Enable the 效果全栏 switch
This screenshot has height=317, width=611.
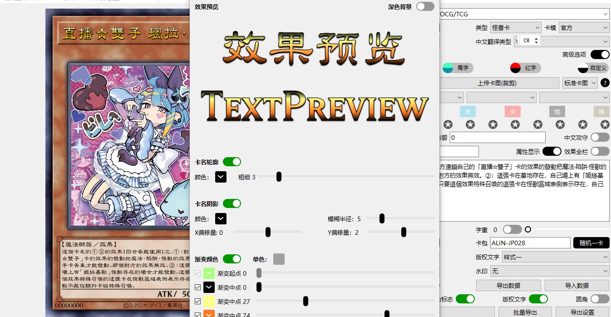600,151
